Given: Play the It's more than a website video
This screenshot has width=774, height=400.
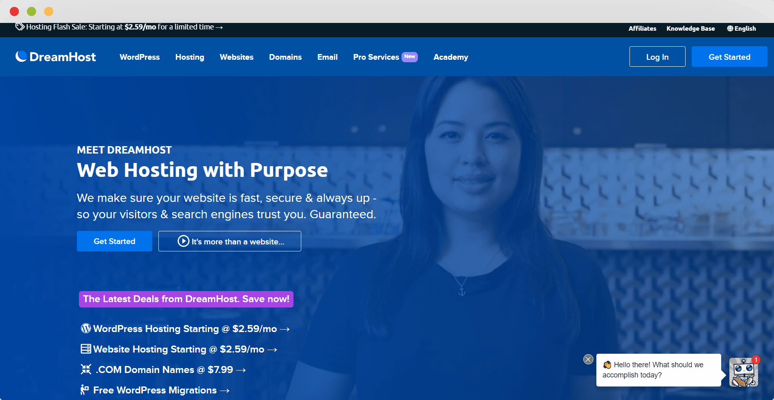Looking at the screenshot, I should click(230, 241).
